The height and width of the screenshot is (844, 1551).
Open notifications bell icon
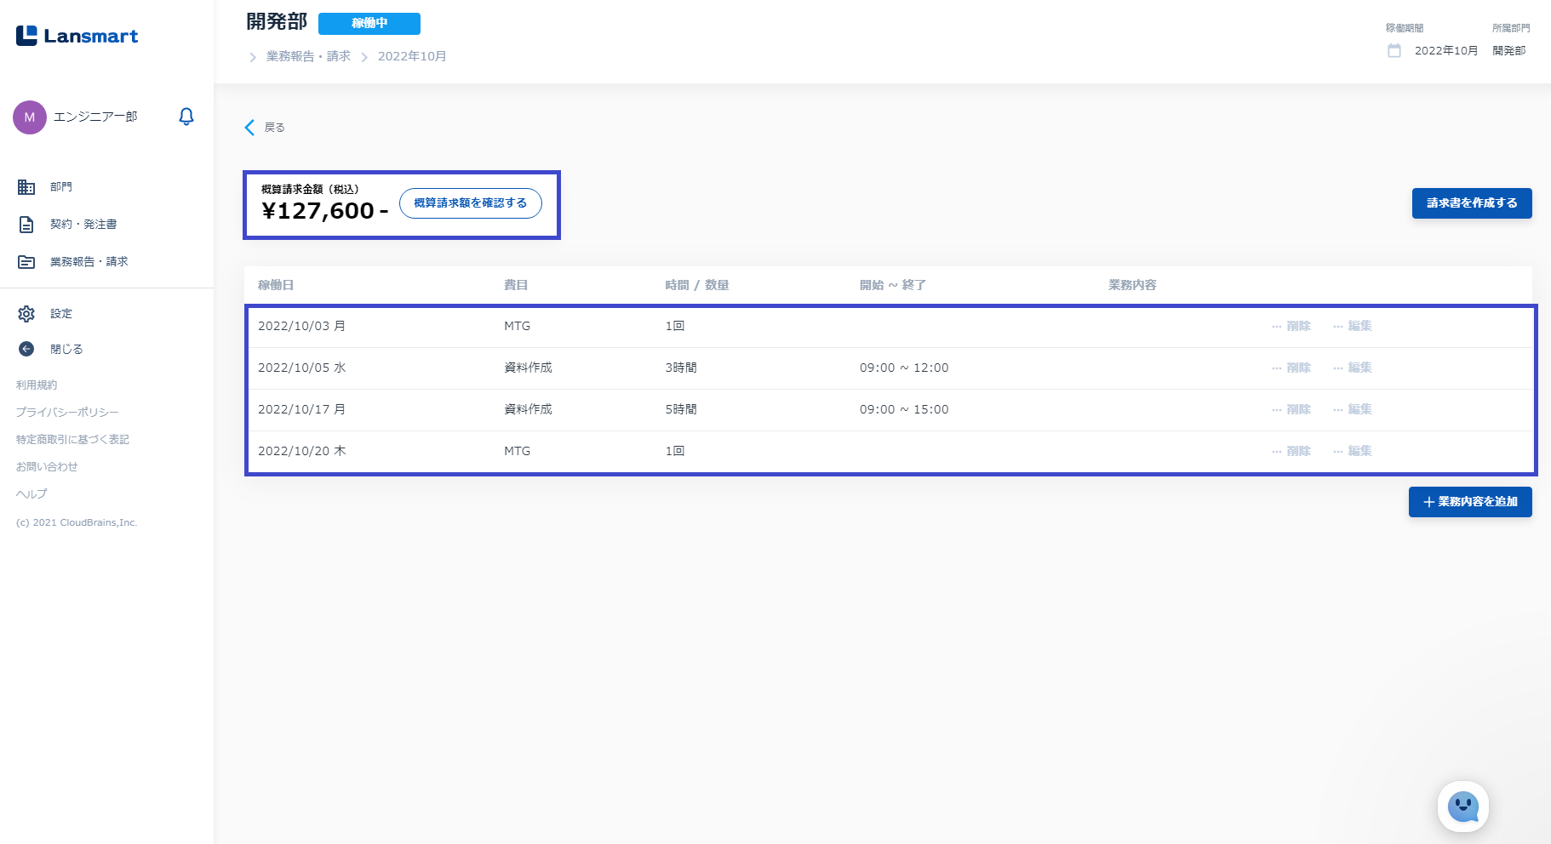pyautogui.click(x=186, y=117)
